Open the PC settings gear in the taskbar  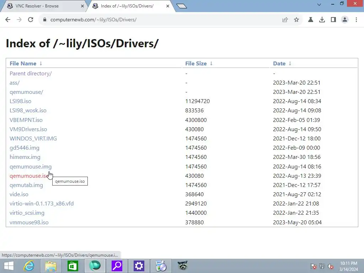point(139,266)
